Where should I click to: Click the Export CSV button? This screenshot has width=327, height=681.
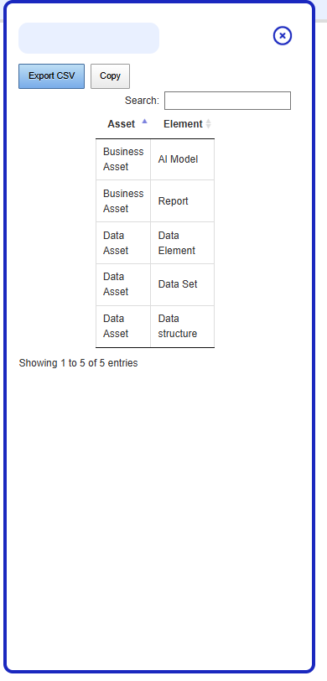point(52,76)
